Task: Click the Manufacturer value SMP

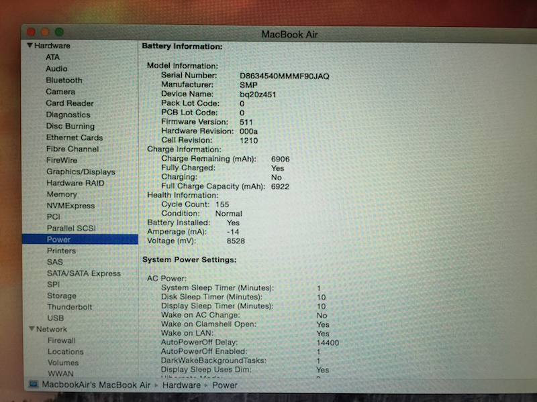Action: (248, 85)
